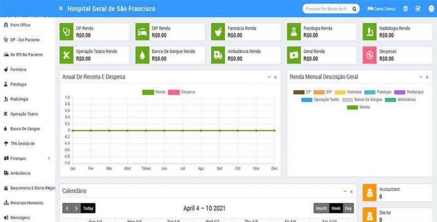Image resolution: width=437 pixels, height=222 pixels.
Task: Toggle the yellow Farmácia legend swatch
Action: click(x=340, y=92)
